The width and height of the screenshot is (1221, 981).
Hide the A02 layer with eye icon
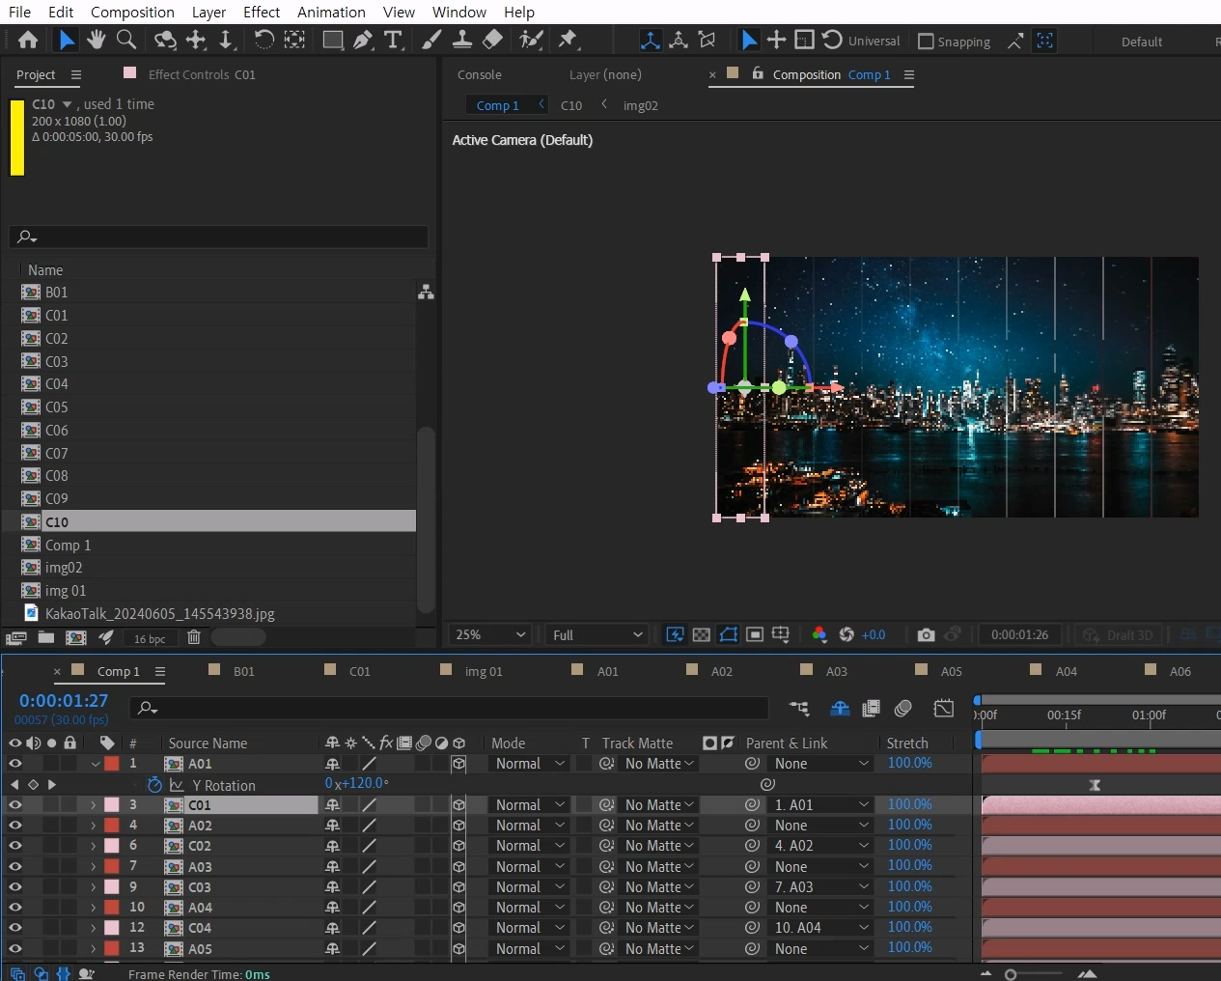point(15,826)
